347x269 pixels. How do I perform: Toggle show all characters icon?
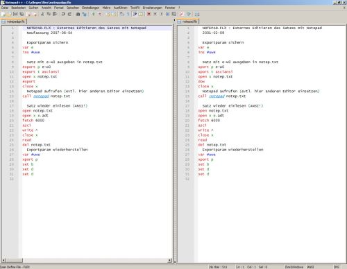128,14
